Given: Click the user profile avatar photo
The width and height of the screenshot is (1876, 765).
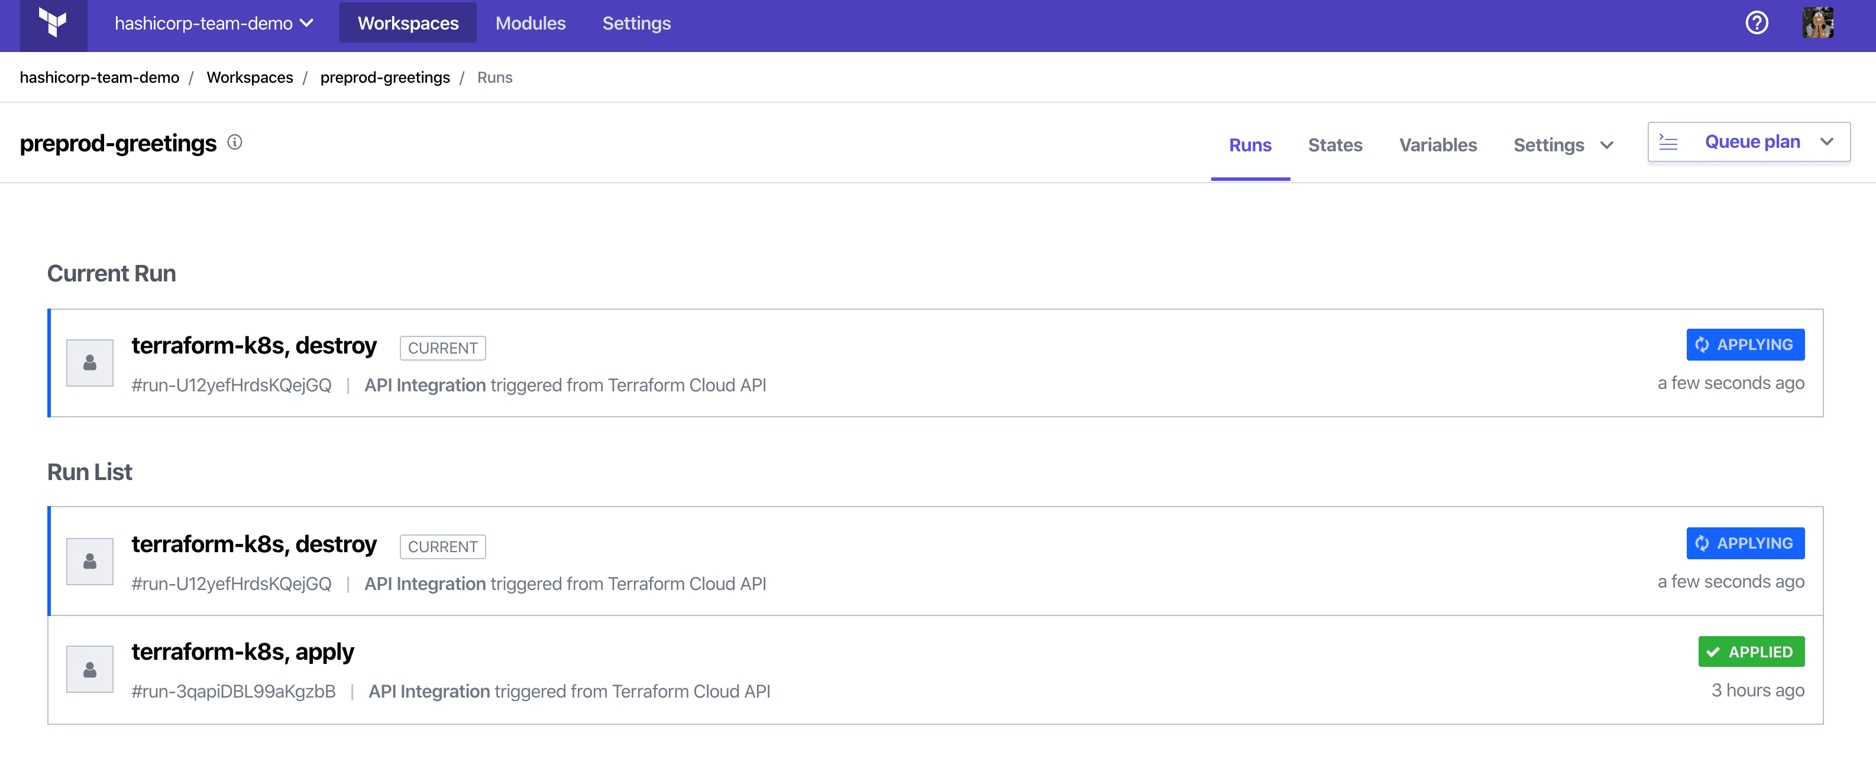Looking at the screenshot, I should [x=1819, y=22].
